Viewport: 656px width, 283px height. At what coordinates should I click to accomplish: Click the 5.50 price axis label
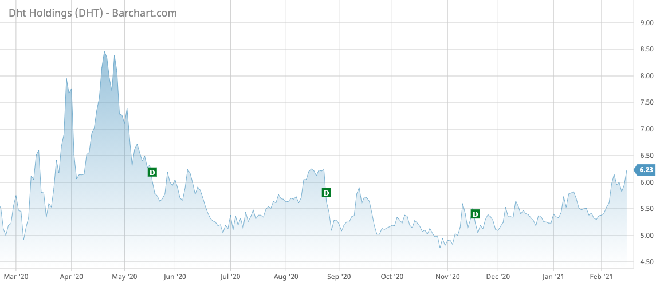tap(646, 209)
